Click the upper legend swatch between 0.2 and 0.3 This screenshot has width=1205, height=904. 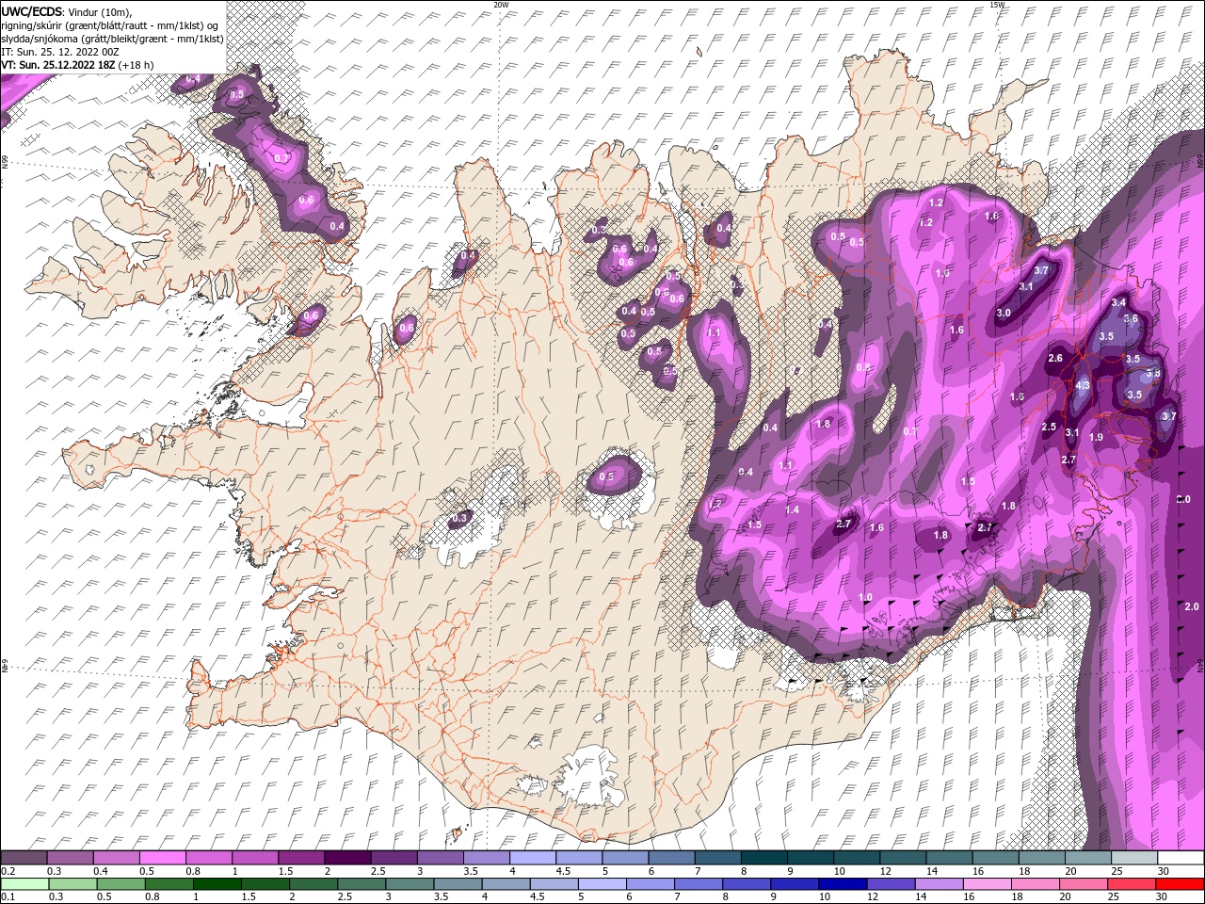pos(24,858)
